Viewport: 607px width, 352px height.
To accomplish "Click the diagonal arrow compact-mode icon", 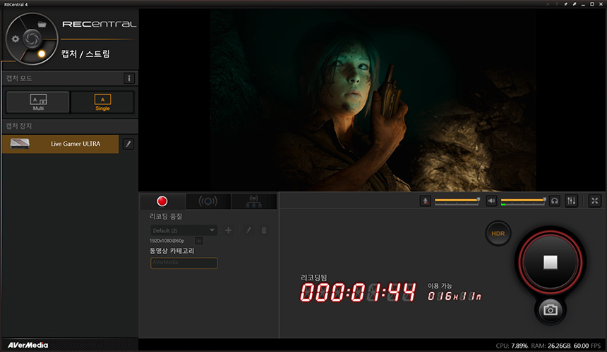I will (575, 4).
